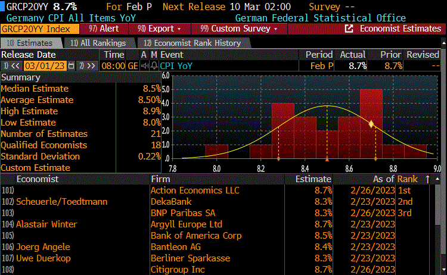This screenshot has height=275, width=447.
Task: Click German Federal Statistical Office source
Action: pos(321,18)
